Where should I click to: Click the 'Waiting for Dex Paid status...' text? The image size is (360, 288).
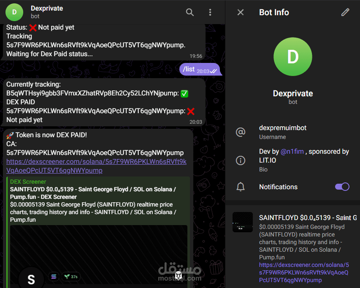[x=50, y=54]
